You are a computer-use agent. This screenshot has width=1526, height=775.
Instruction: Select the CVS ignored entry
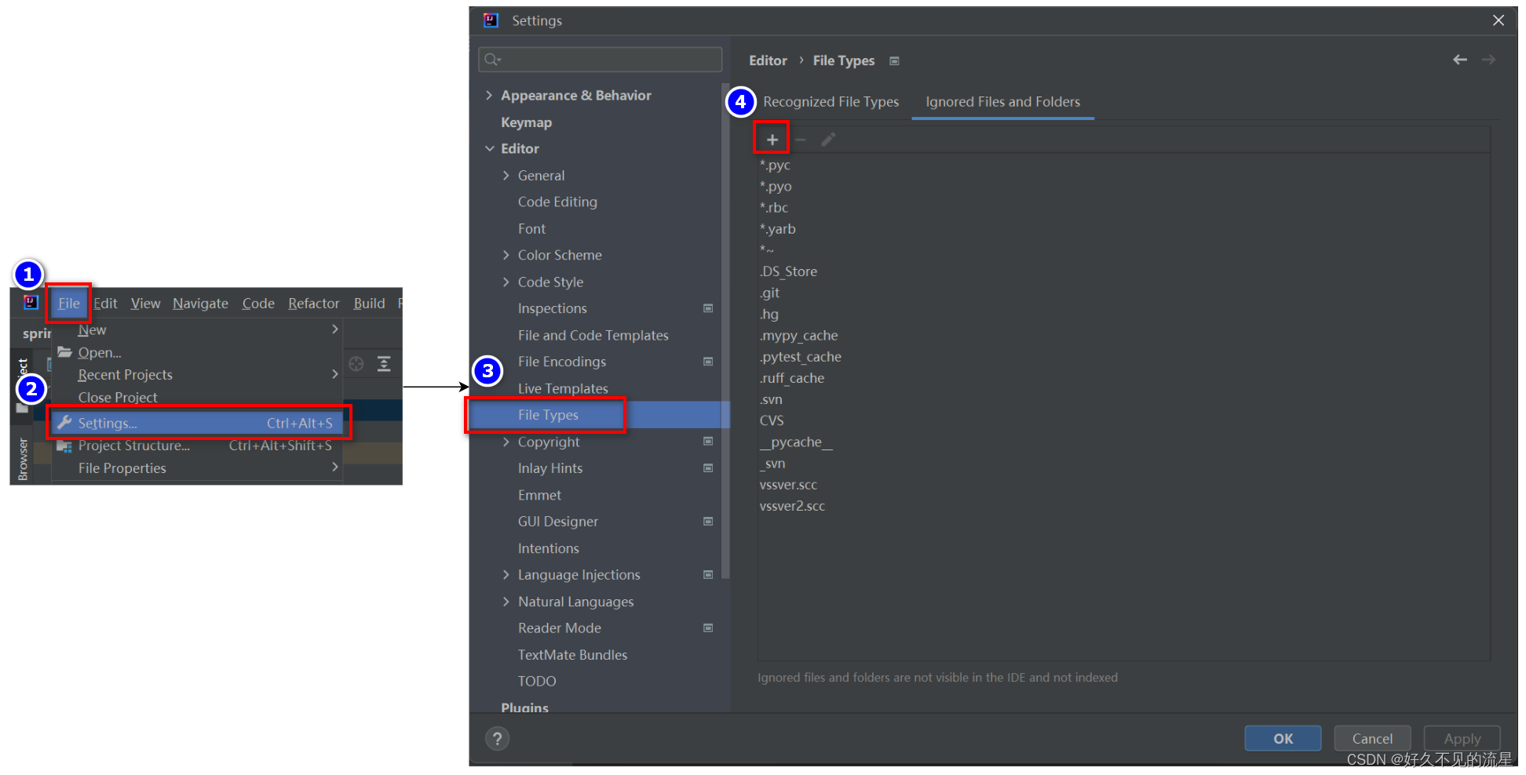pos(772,420)
